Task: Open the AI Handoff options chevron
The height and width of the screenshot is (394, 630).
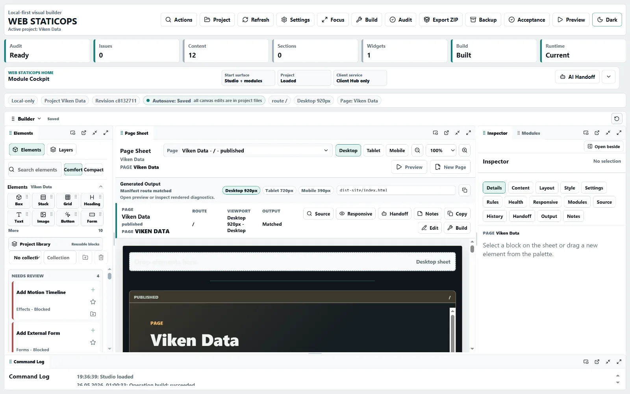Action: 608,77
